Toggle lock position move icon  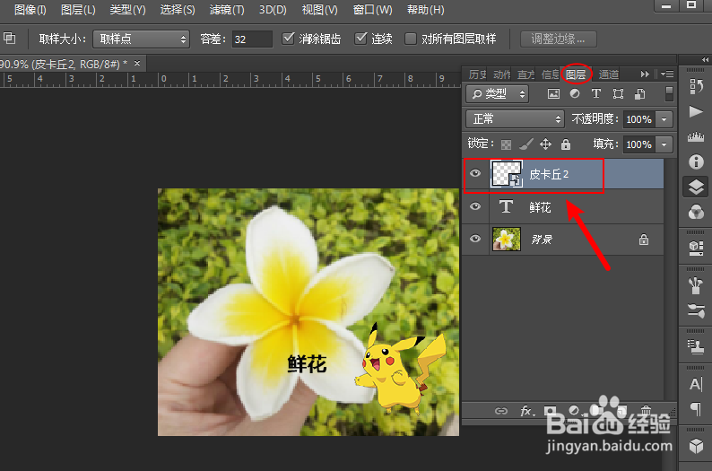tap(545, 144)
